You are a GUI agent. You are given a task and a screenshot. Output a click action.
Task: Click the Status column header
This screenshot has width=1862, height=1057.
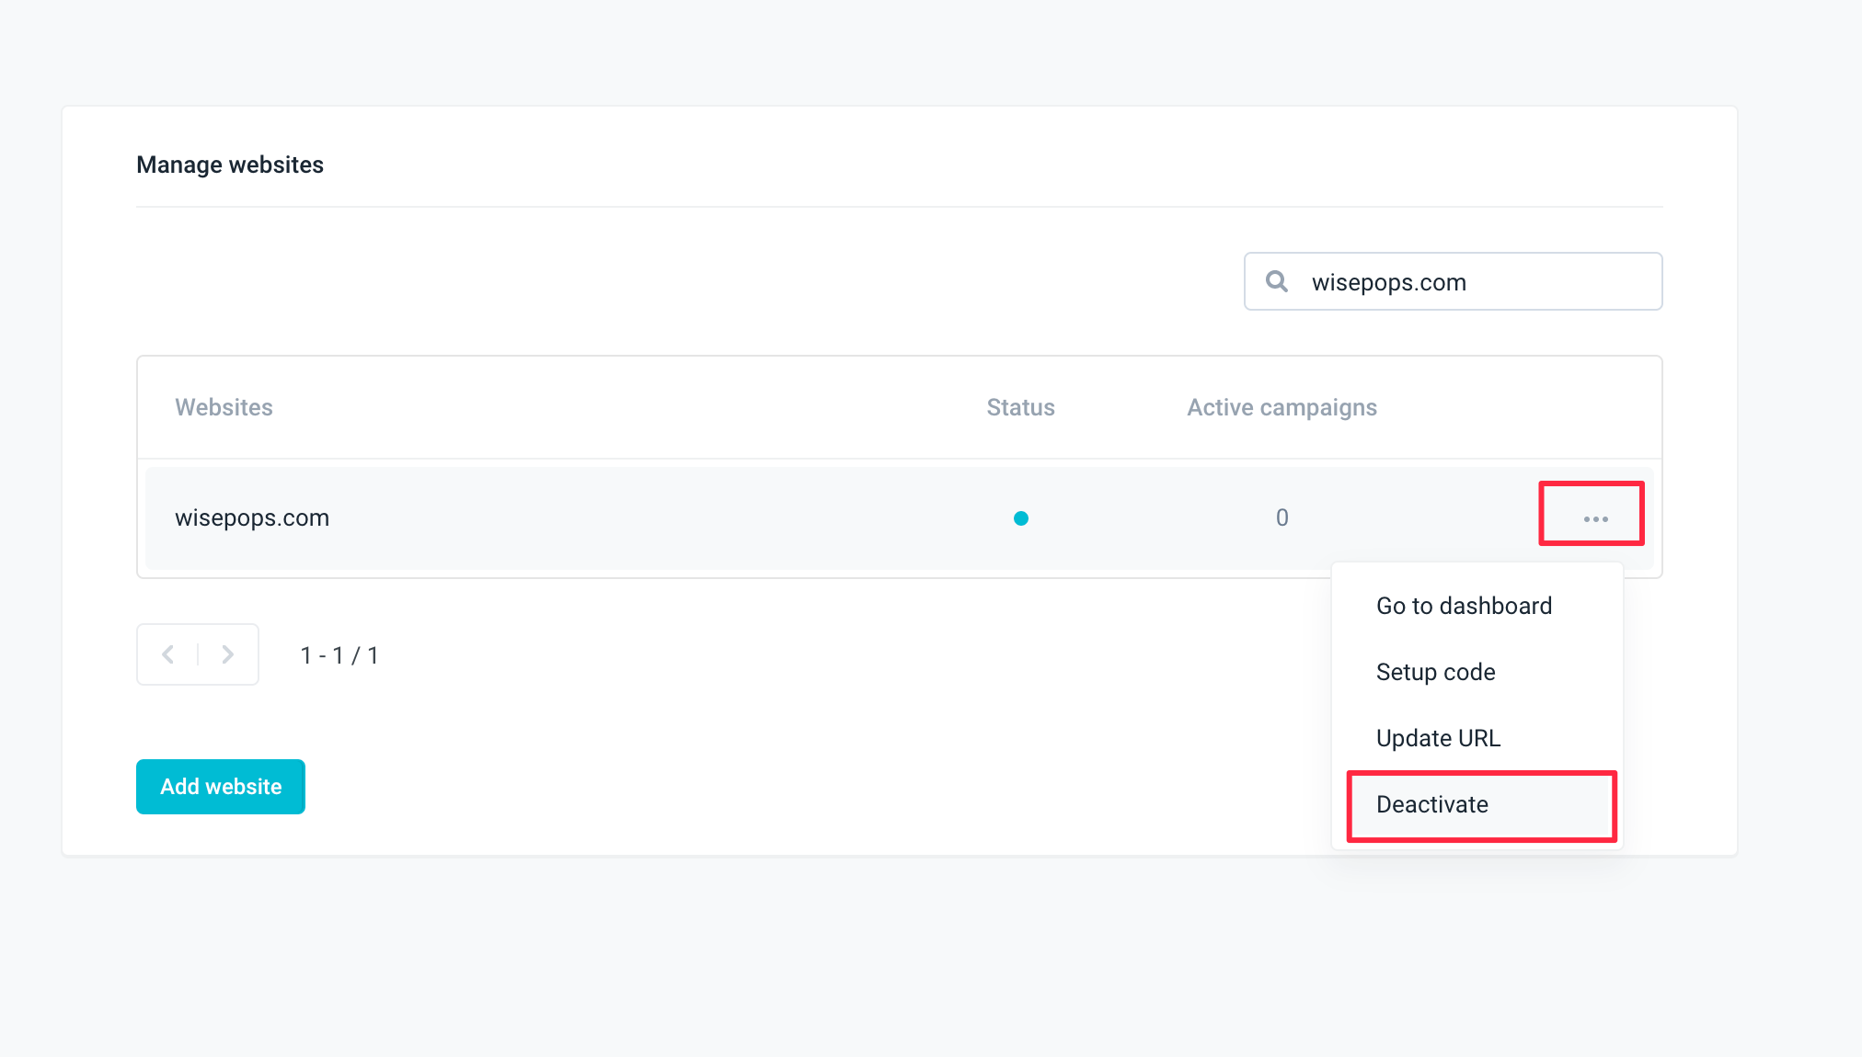[x=1020, y=407]
